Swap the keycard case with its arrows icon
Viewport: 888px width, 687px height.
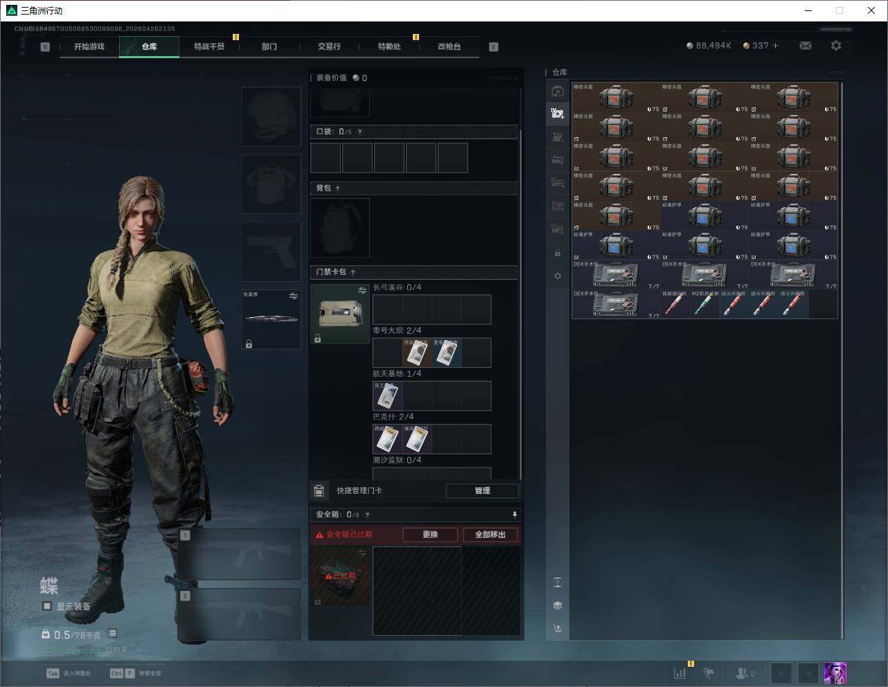(x=362, y=291)
